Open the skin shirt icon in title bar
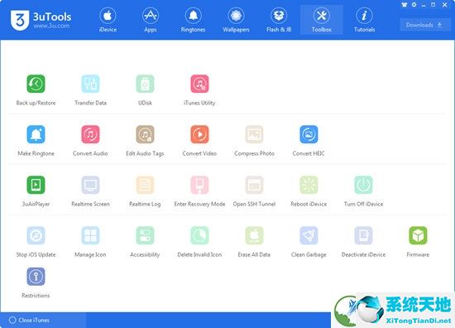 point(405,5)
